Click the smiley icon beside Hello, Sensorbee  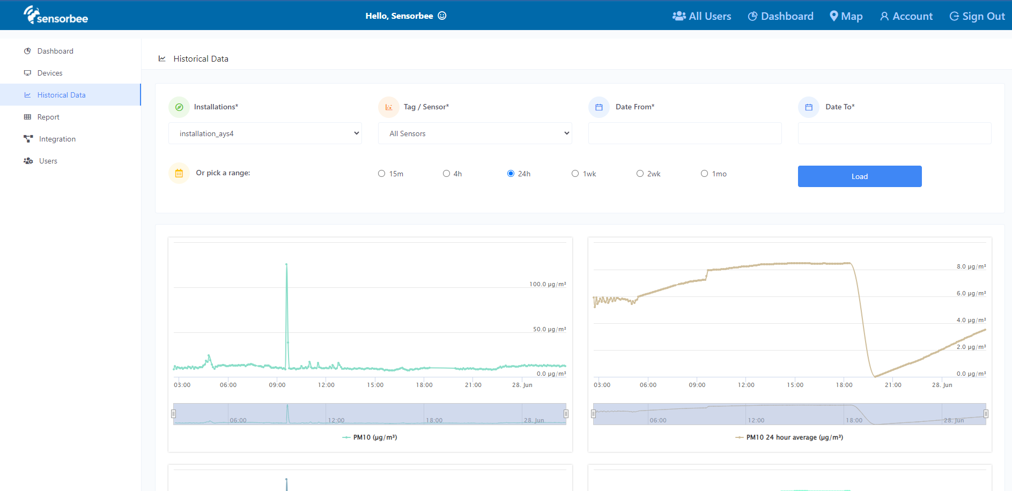tap(442, 16)
